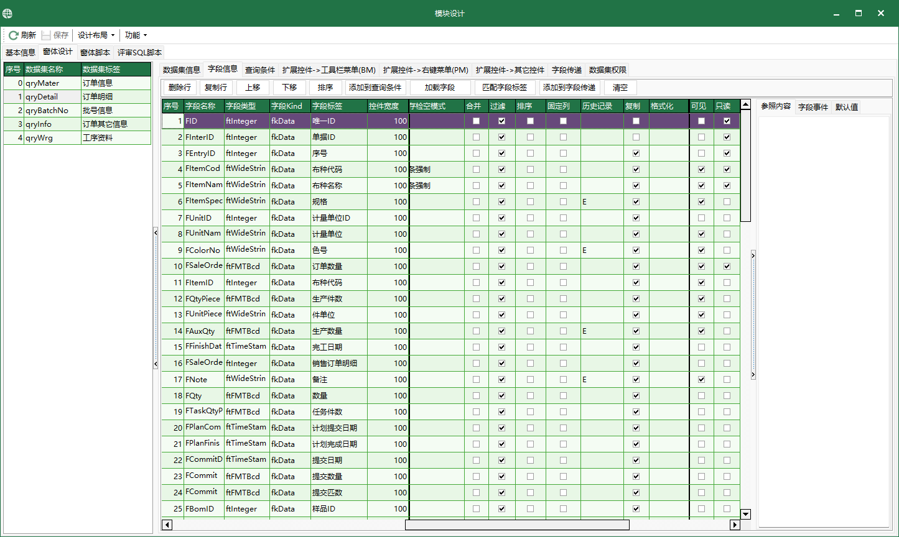Uncheck the 过滤 checkbox for FInterID row
The height and width of the screenshot is (537, 899).
(501, 137)
